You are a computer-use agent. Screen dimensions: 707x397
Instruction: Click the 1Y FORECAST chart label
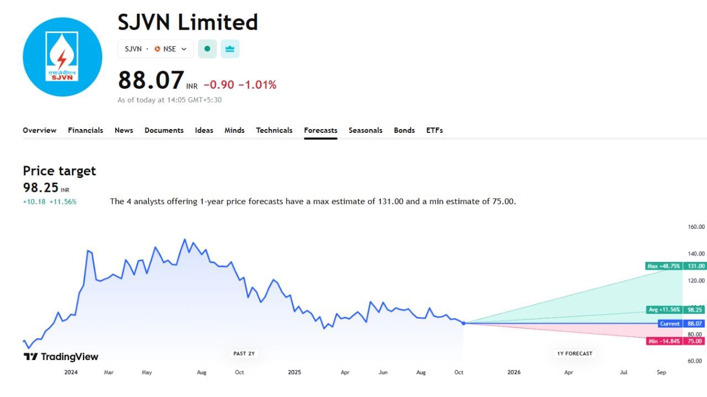[574, 353]
